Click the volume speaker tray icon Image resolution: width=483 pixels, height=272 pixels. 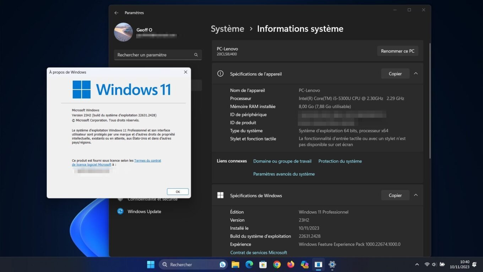pyautogui.click(x=434, y=265)
